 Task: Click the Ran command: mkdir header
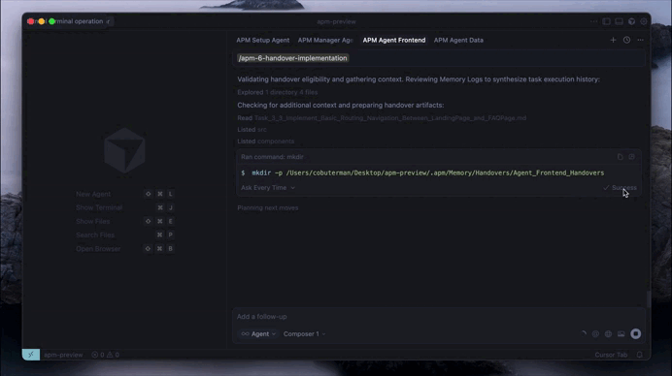click(x=272, y=157)
